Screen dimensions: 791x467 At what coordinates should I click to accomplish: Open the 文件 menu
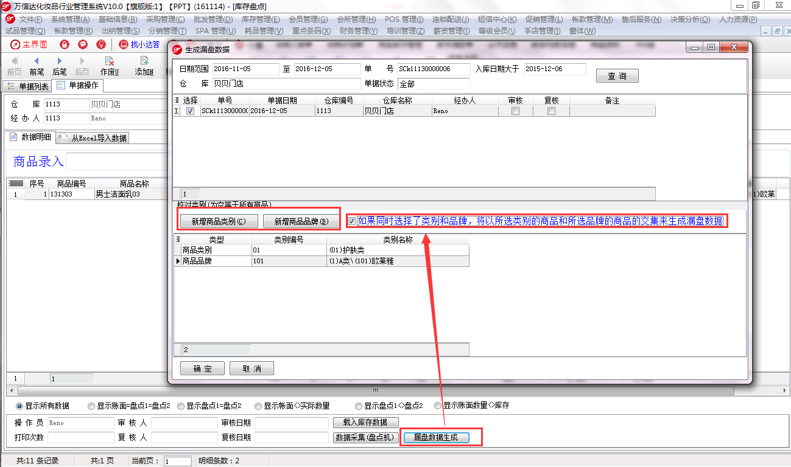tap(30, 19)
